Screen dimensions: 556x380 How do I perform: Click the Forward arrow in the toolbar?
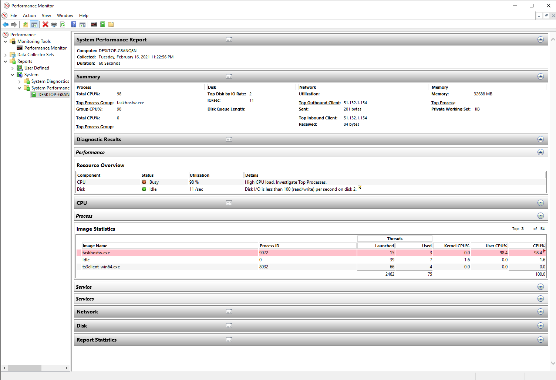coord(14,24)
